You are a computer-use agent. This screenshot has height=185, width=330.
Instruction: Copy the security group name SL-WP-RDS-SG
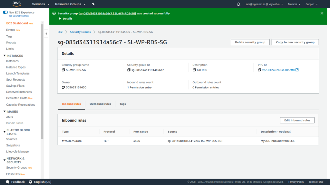click(x=63, y=70)
